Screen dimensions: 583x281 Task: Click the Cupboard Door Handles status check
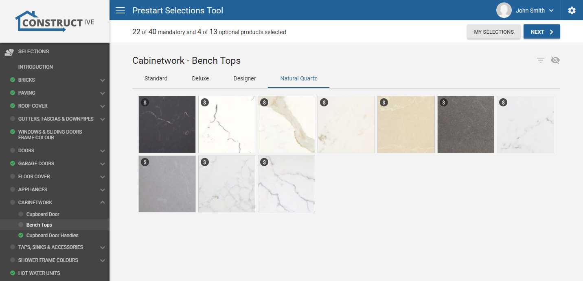coord(21,236)
